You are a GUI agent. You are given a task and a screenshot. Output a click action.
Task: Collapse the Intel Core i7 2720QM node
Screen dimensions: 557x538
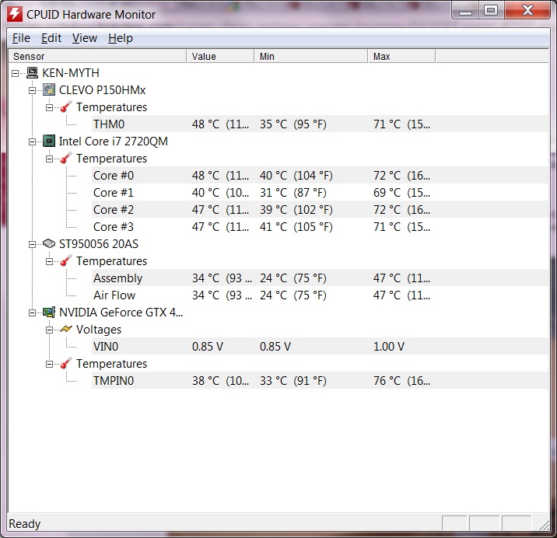(32, 142)
